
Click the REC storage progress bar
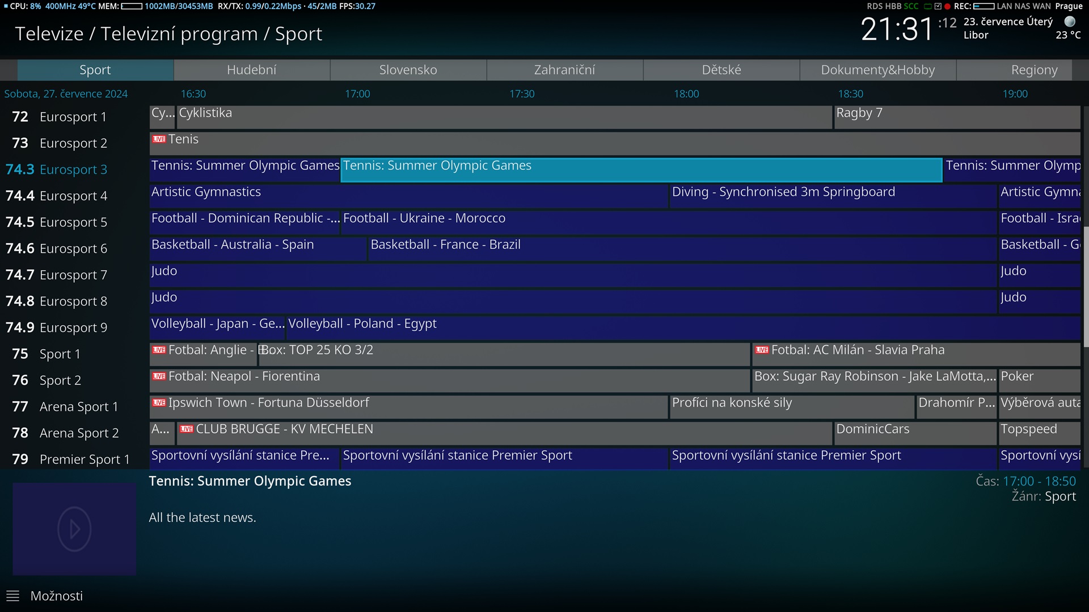pos(984,6)
